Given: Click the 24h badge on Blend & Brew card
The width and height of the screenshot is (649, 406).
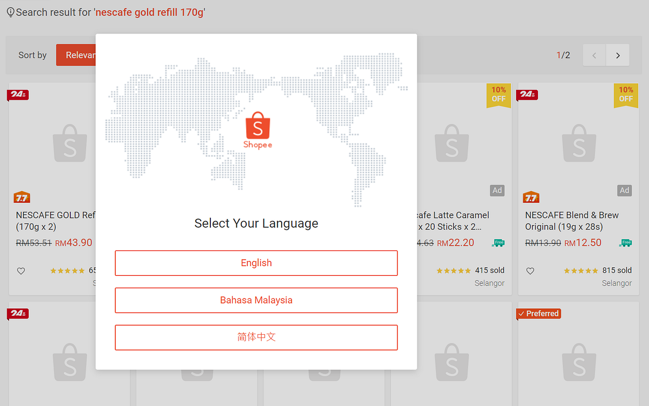Looking at the screenshot, I should point(527,94).
